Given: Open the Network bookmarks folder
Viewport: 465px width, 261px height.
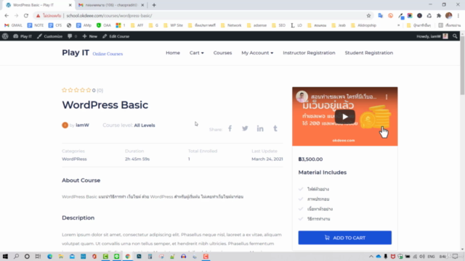Looking at the screenshot, I should 231,25.
